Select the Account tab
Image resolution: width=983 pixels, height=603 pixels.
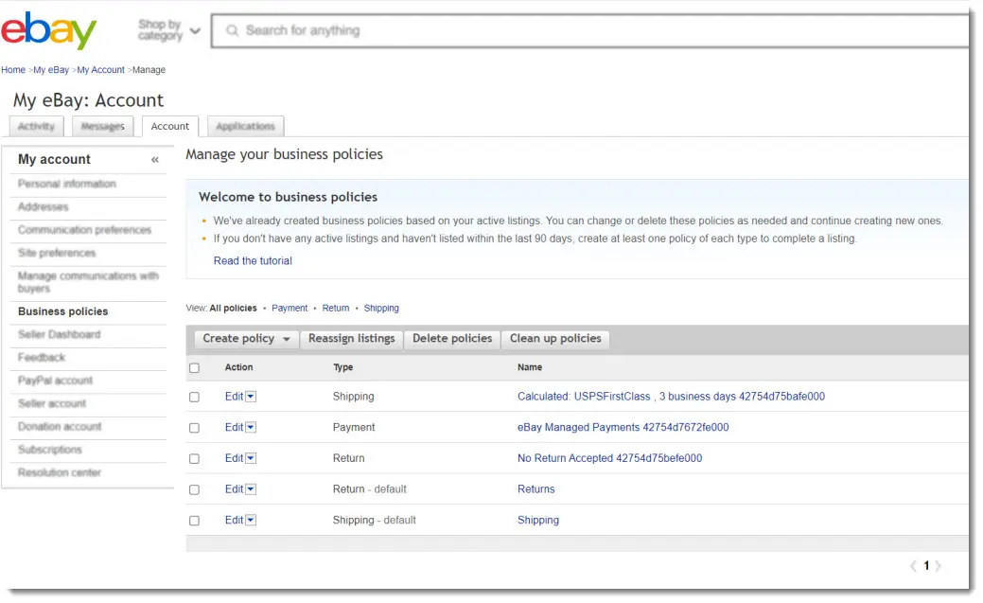click(x=170, y=126)
